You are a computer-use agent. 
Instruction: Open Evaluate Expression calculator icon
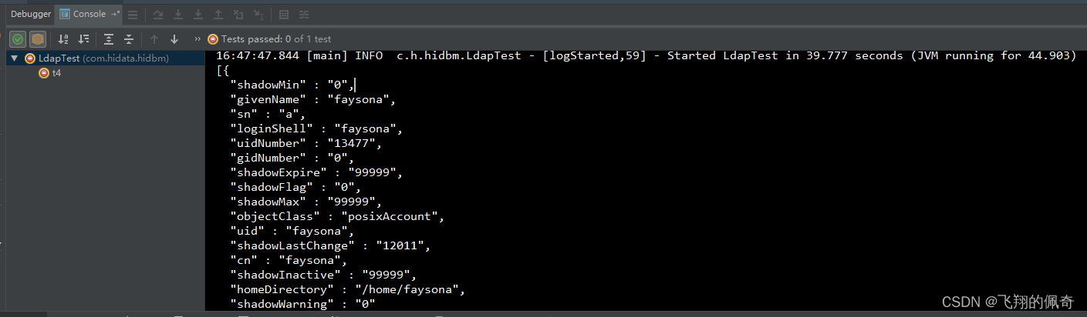284,15
